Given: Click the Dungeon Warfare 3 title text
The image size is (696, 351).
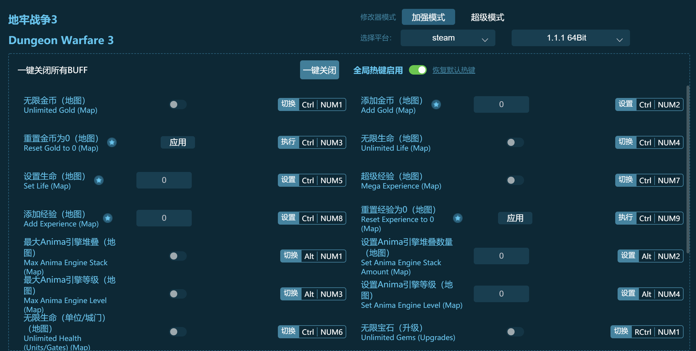Looking at the screenshot, I should (61, 40).
